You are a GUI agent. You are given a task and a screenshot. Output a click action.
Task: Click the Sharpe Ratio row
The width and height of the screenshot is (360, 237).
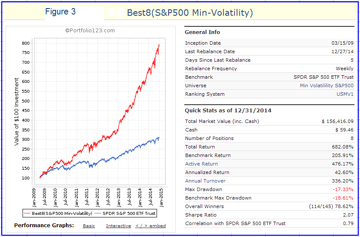(x=269, y=215)
